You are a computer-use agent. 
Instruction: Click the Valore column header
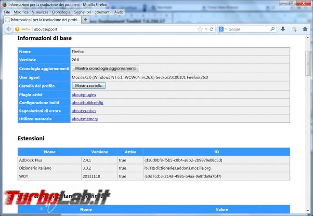[222, 209]
